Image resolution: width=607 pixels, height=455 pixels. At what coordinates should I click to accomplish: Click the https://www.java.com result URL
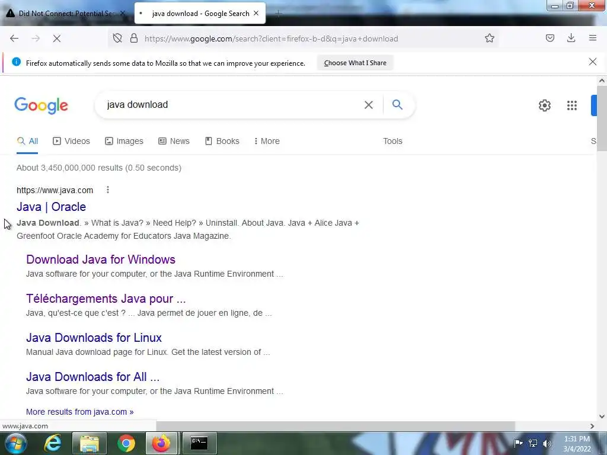(x=55, y=190)
